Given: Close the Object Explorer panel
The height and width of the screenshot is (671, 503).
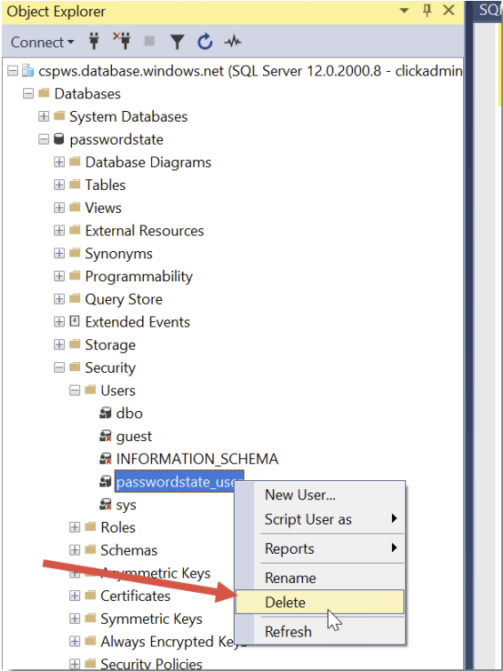Looking at the screenshot, I should coord(449,11).
